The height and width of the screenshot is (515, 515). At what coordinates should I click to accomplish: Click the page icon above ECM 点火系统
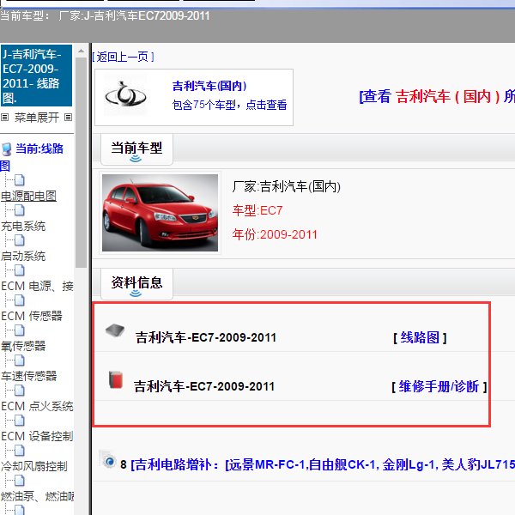(x=20, y=391)
